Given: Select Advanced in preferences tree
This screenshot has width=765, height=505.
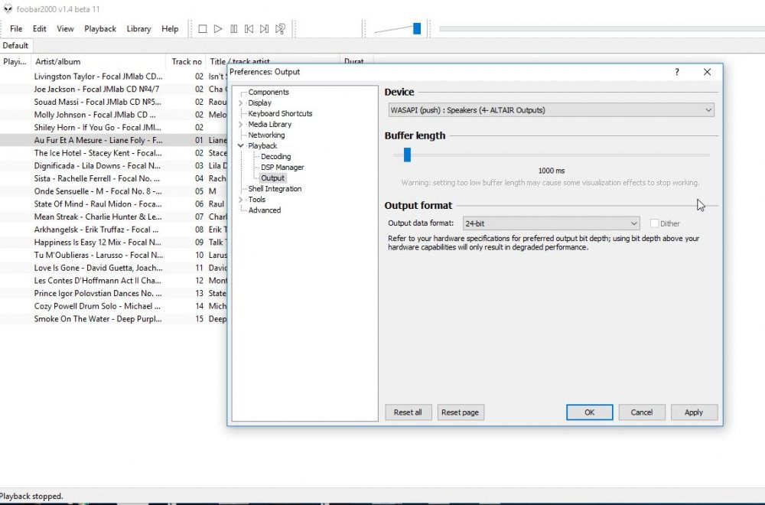Looking at the screenshot, I should point(265,210).
